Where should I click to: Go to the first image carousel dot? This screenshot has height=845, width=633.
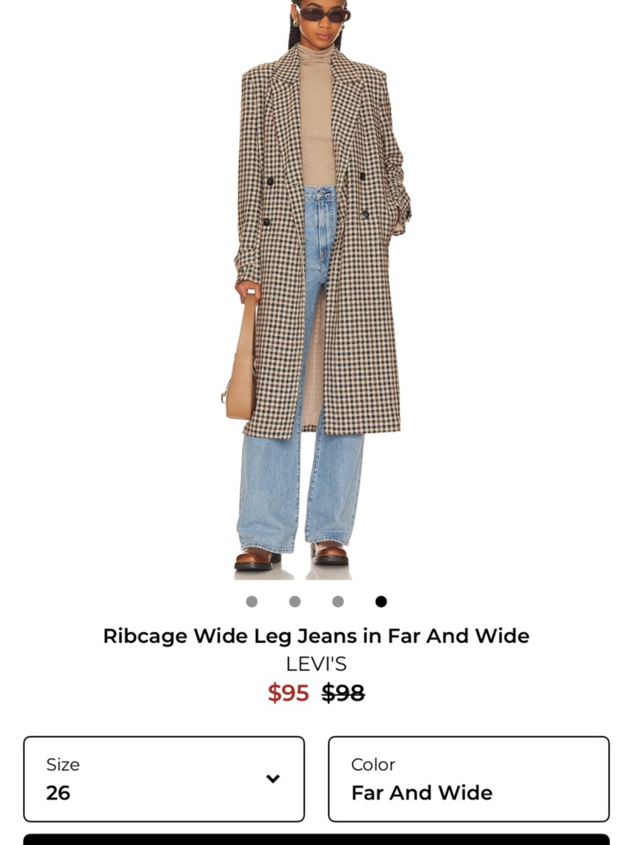click(252, 602)
